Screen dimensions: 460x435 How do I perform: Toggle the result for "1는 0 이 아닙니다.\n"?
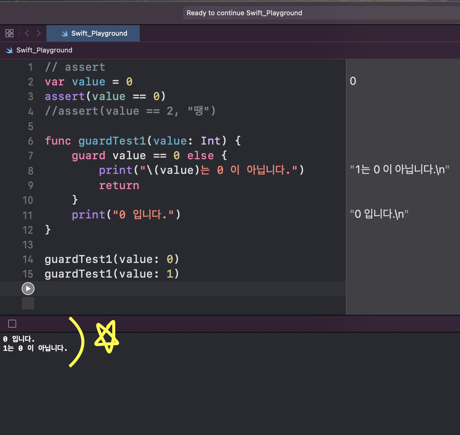400,170
